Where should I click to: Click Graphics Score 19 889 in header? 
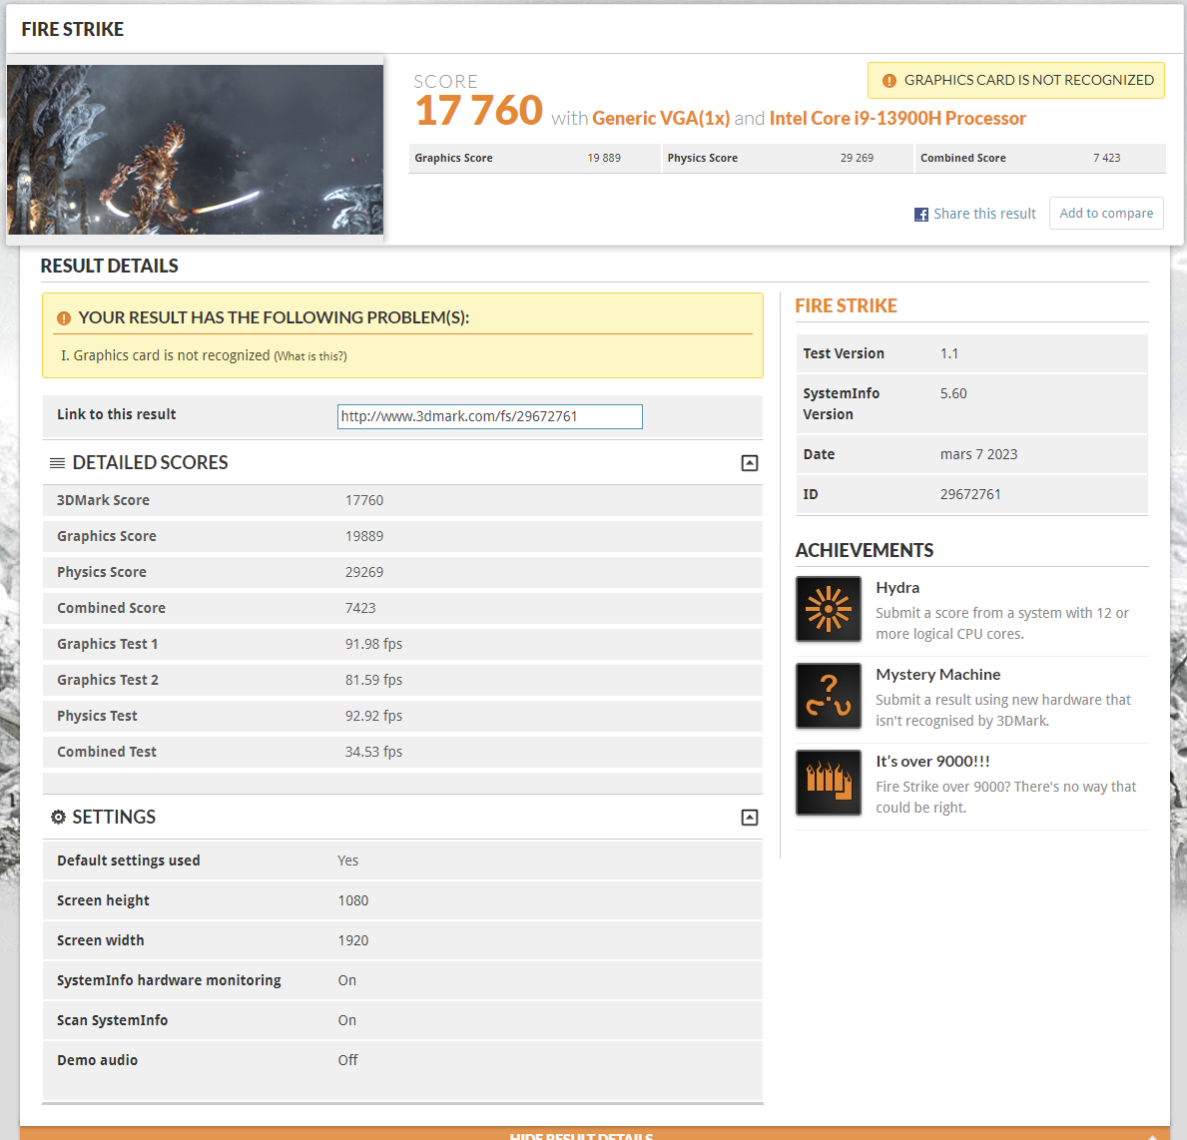tap(534, 158)
